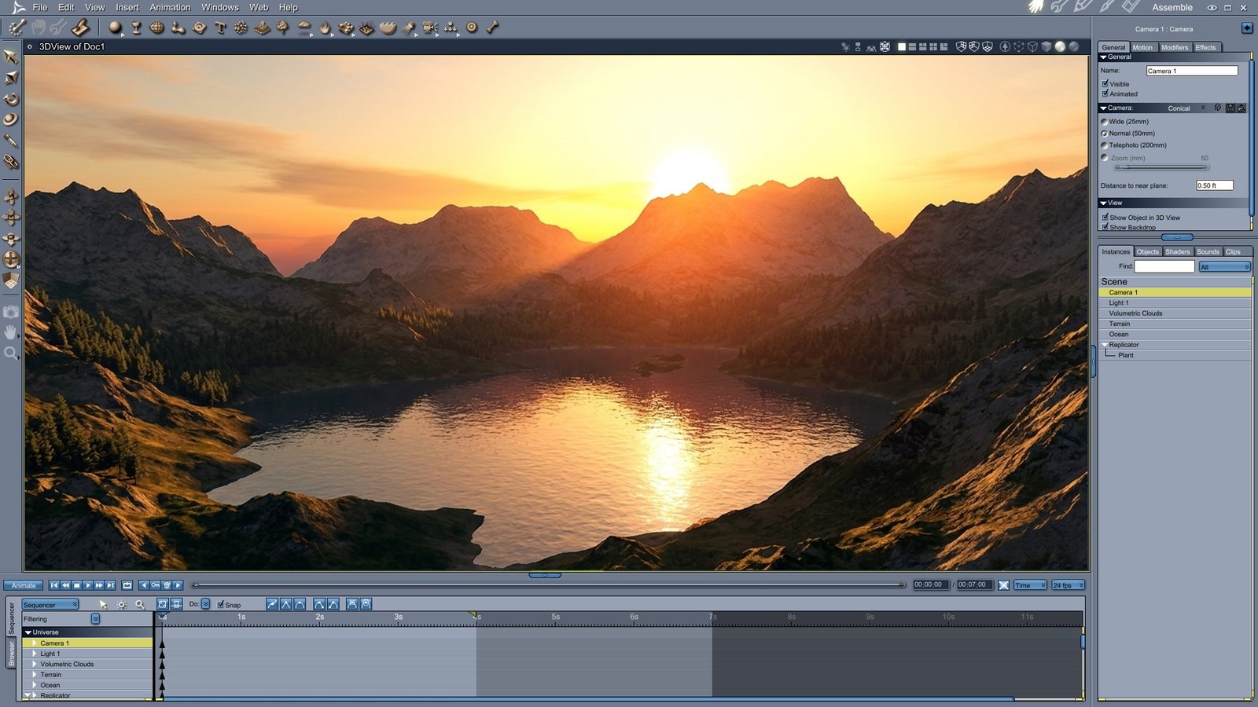Expand the Volumetric Clouds track
This screenshot has width=1258, height=707.
[35, 665]
